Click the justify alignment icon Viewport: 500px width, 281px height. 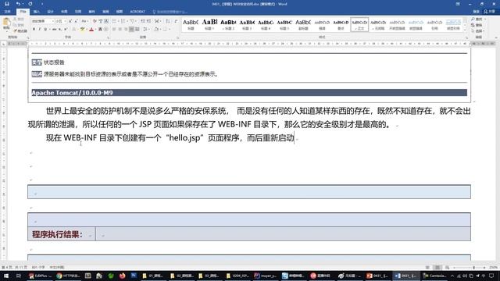[131, 30]
